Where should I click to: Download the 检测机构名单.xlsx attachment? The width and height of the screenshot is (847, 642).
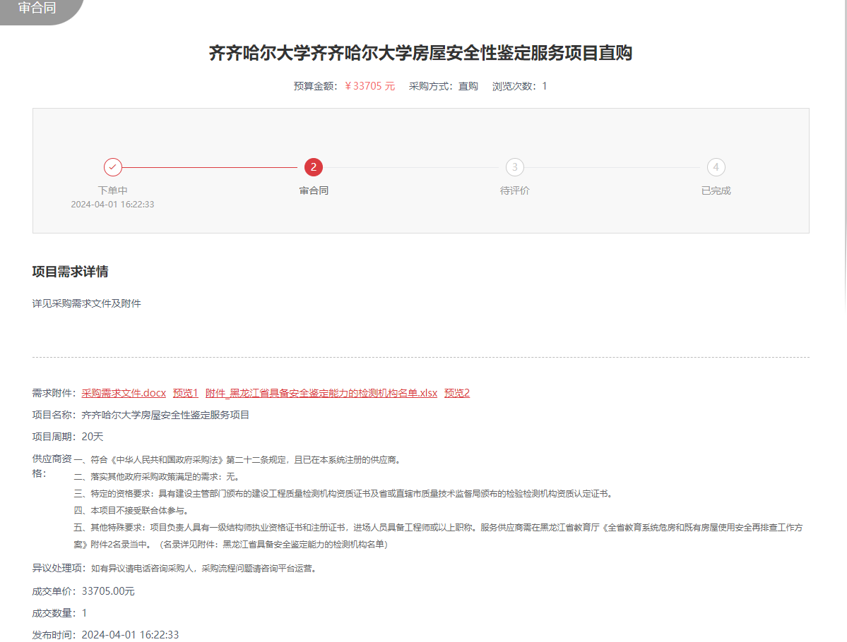tap(321, 393)
